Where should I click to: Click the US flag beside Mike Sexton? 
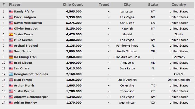pos(11,40)
